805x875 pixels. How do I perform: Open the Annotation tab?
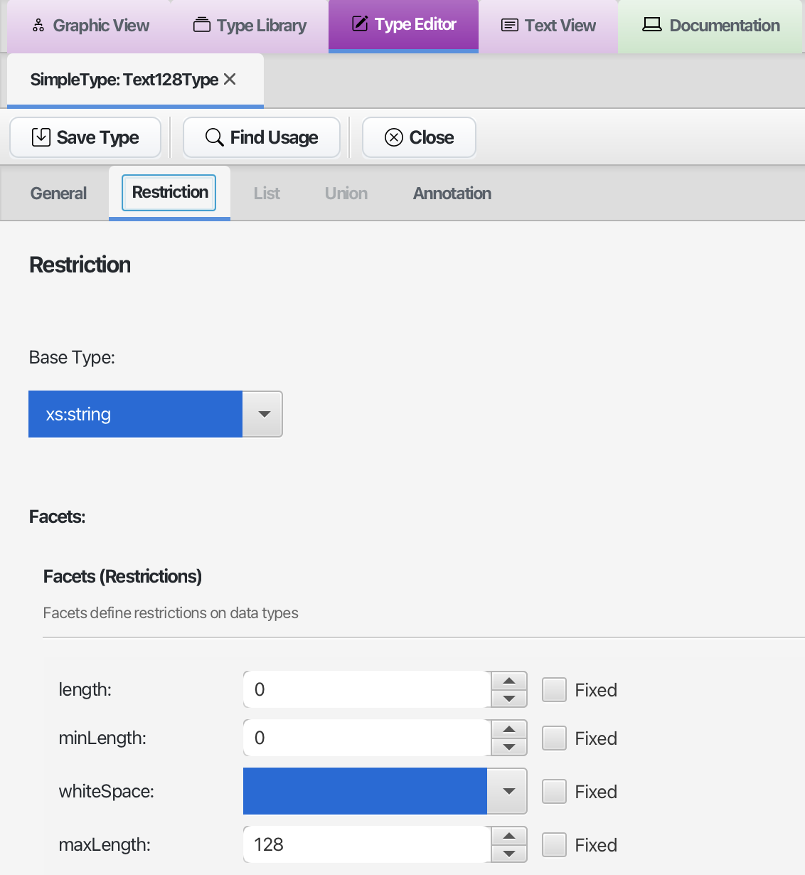452,193
